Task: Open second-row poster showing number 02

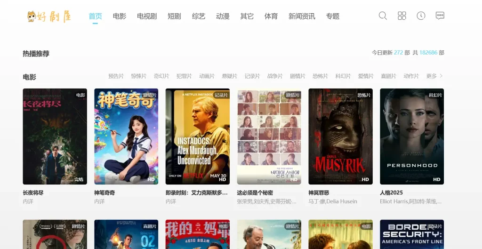Action: pyautogui.click(x=126, y=234)
